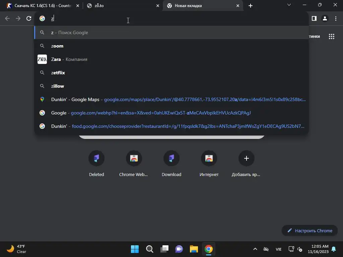Click the Google icon in address bar
This screenshot has height=257, width=343.
click(42, 19)
